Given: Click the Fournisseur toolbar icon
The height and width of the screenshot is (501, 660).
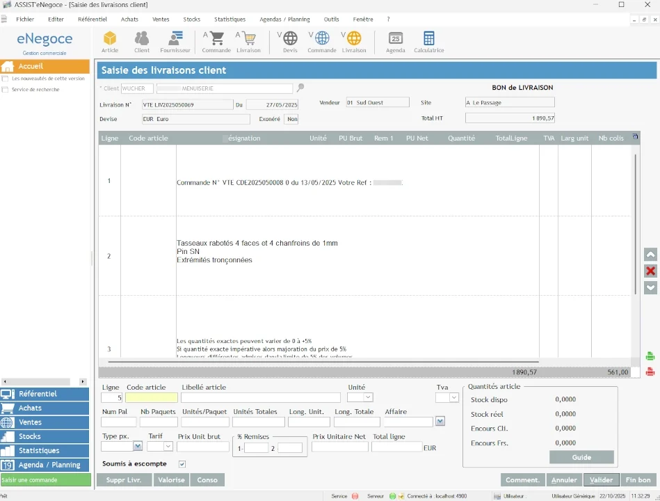Looking at the screenshot, I should coord(175,41).
